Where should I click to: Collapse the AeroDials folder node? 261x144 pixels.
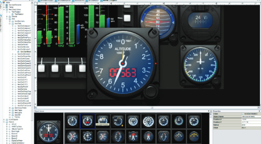coord(10,23)
